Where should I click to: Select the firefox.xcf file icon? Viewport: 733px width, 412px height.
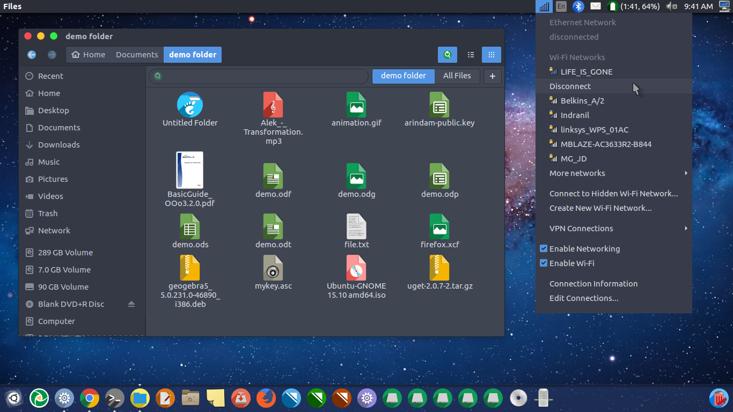coord(439,227)
